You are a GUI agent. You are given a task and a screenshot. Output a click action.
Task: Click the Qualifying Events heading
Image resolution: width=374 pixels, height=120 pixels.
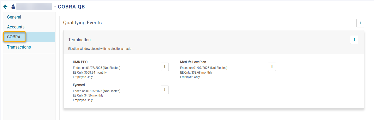tap(82, 23)
